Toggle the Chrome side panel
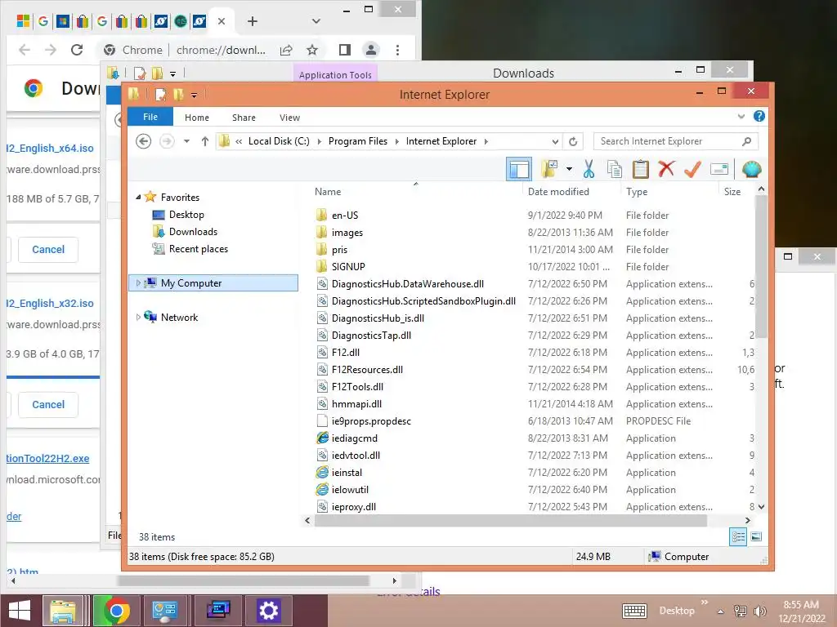The width and height of the screenshot is (837, 627). [x=345, y=50]
